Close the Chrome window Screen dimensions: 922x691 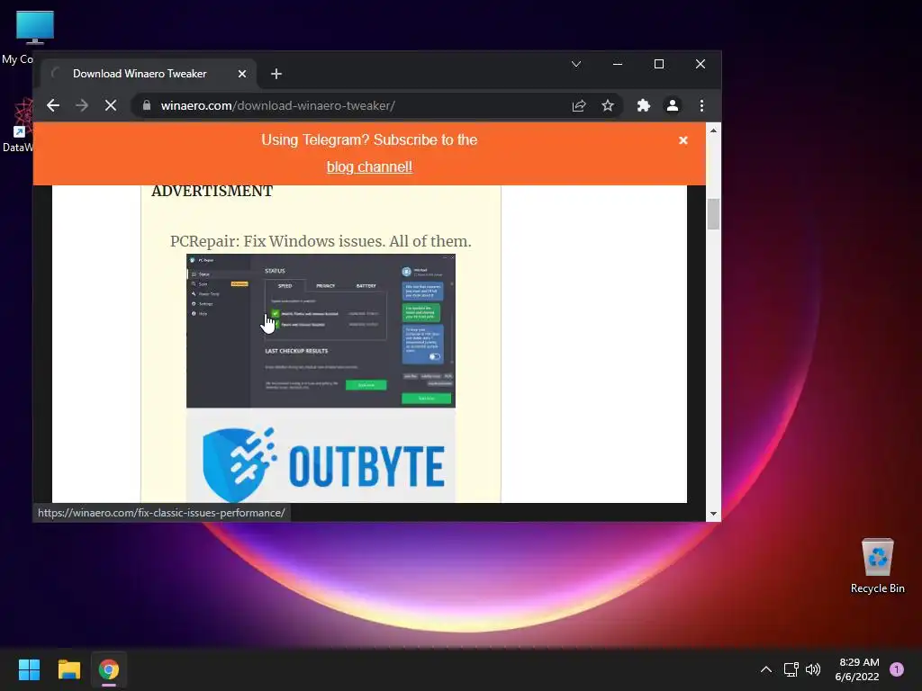pos(701,64)
